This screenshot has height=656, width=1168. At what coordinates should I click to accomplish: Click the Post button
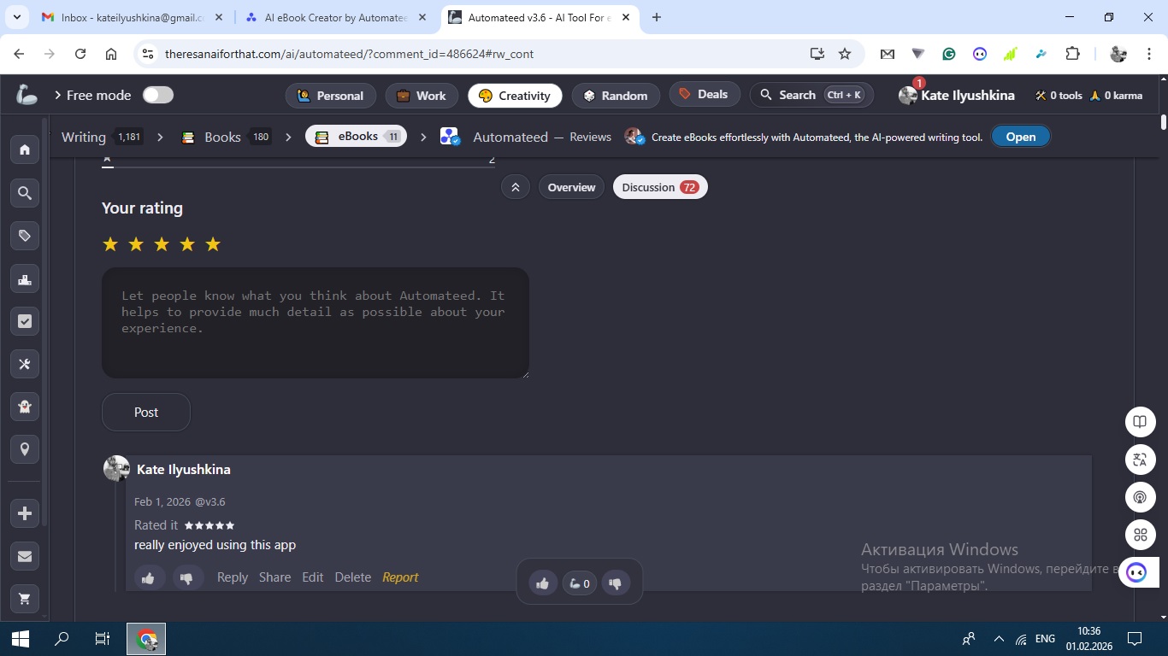click(x=146, y=413)
